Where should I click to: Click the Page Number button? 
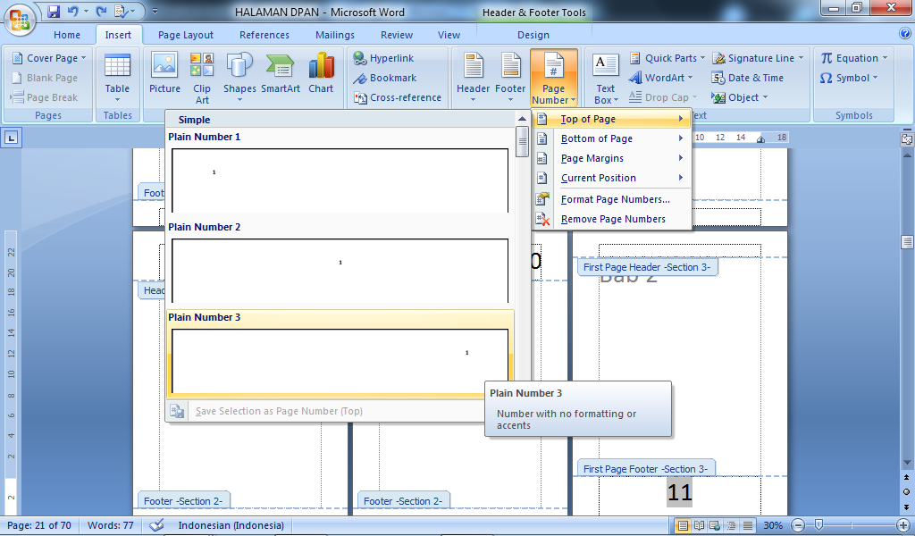554,78
